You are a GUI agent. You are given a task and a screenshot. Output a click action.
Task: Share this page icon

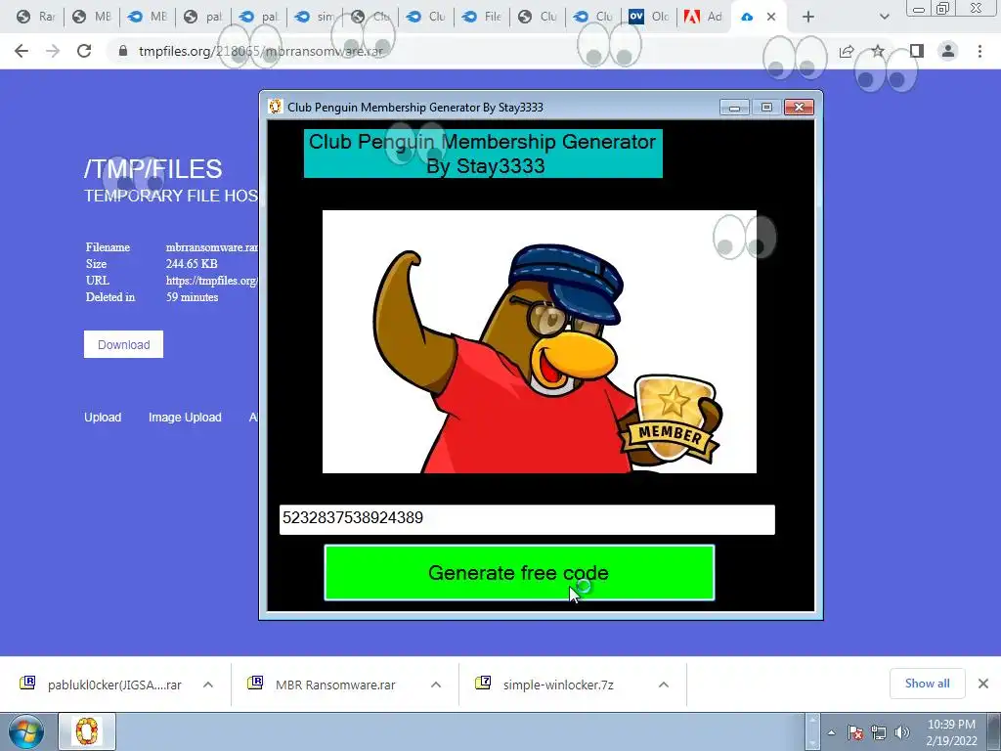click(x=847, y=51)
